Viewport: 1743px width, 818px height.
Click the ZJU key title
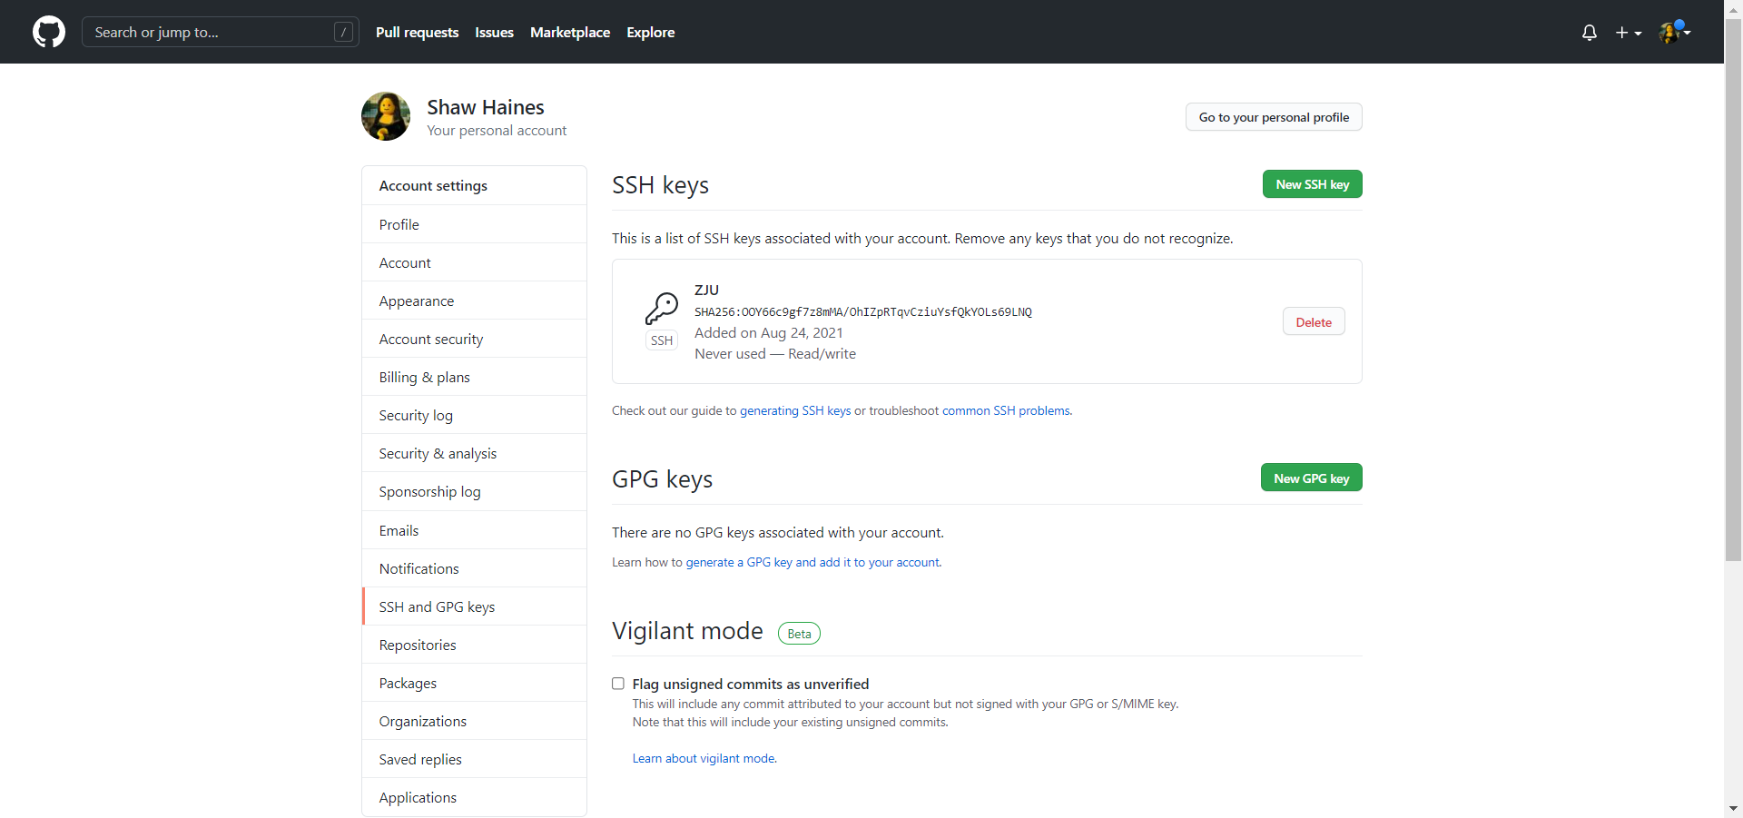point(706,290)
